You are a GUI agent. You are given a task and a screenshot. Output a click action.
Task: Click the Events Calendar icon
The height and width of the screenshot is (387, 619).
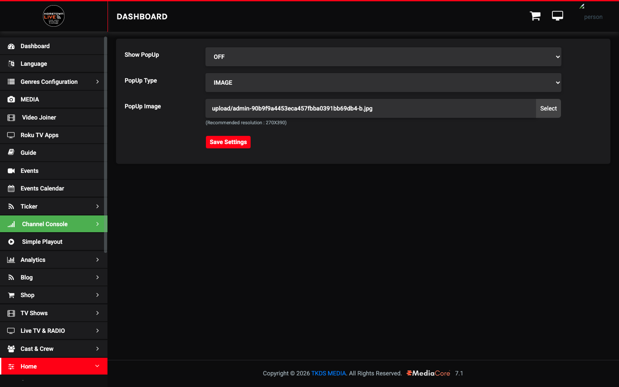pyautogui.click(x=11, y=188)
